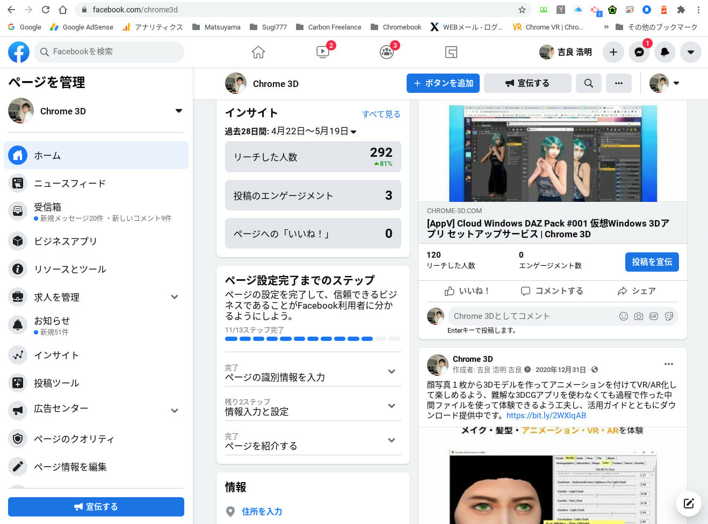Open page profile switcher dropdown arrow
Screen dimensions: 708x524
click(x=676, y=83)
